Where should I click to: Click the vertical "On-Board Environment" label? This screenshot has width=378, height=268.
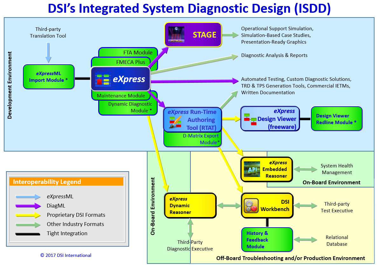tap(153, 207)
